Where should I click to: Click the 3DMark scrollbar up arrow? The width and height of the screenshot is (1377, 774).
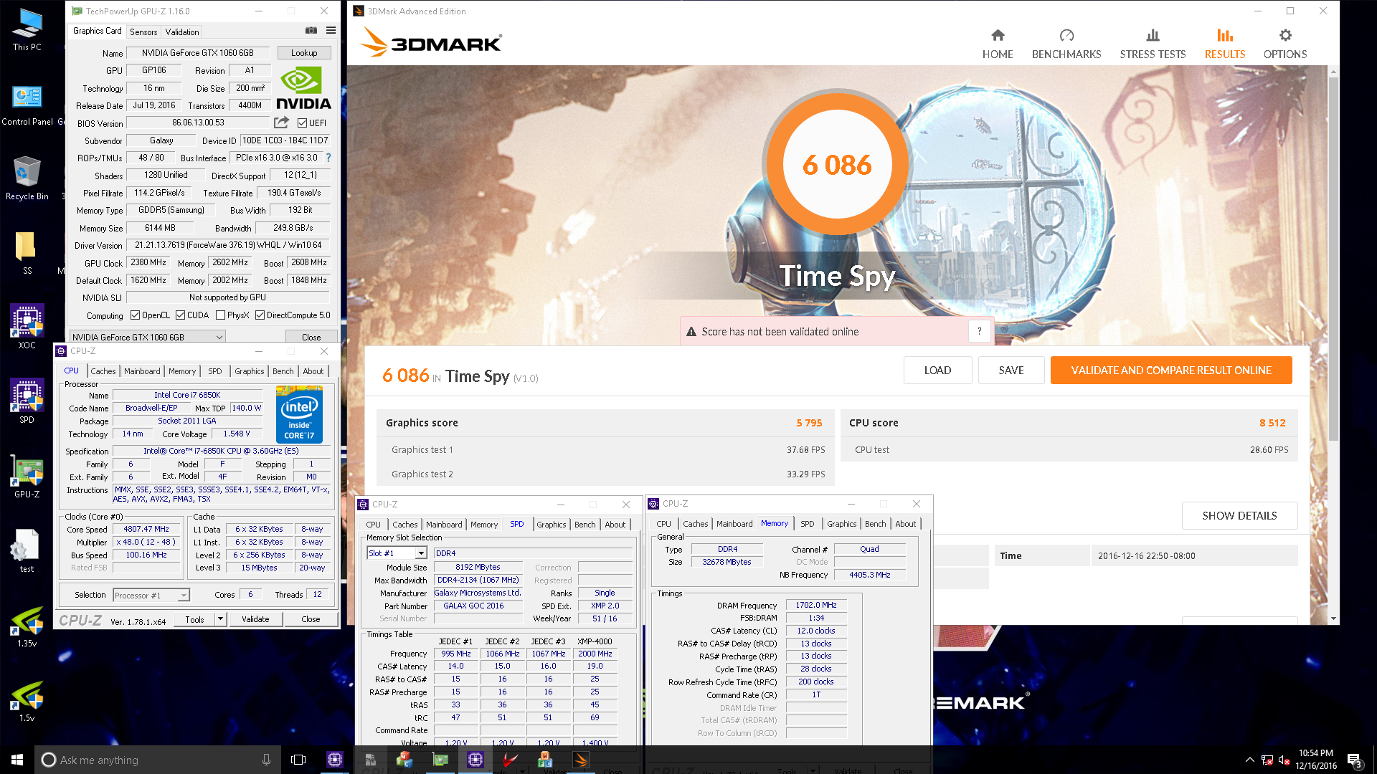pos(1333,72)
